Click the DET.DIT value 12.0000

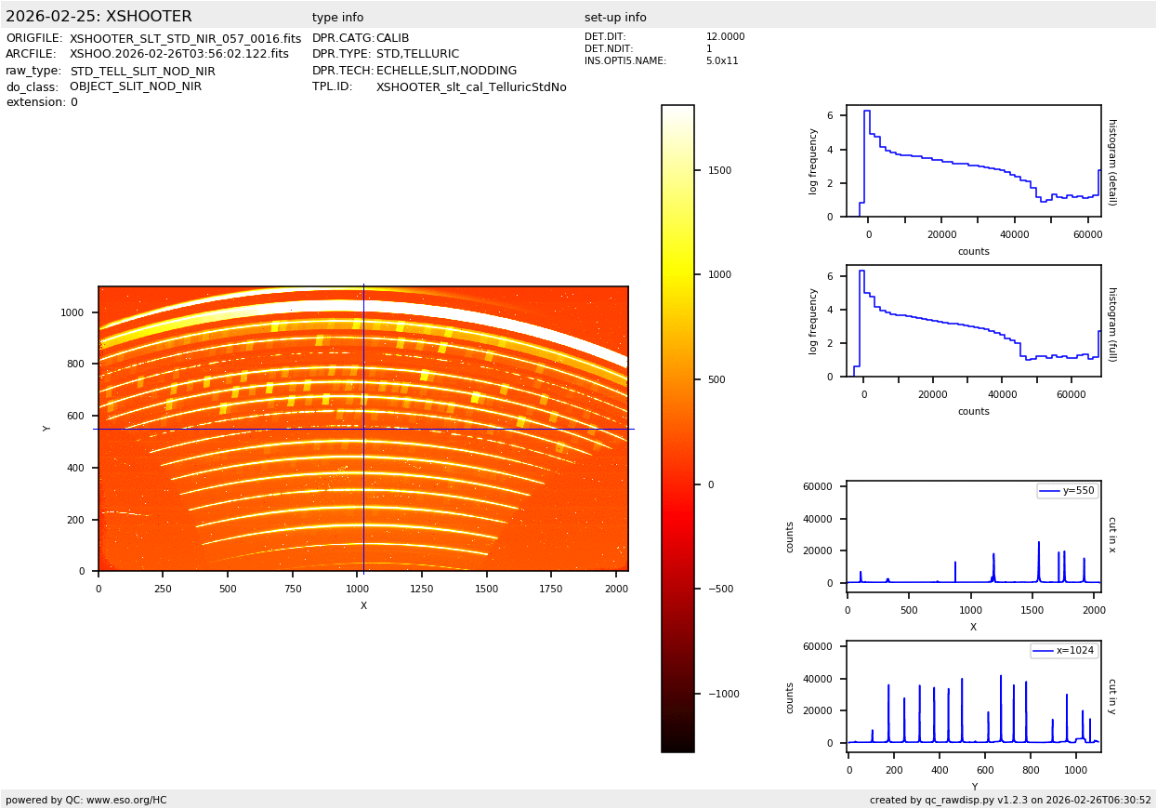[x=725, y=37]
